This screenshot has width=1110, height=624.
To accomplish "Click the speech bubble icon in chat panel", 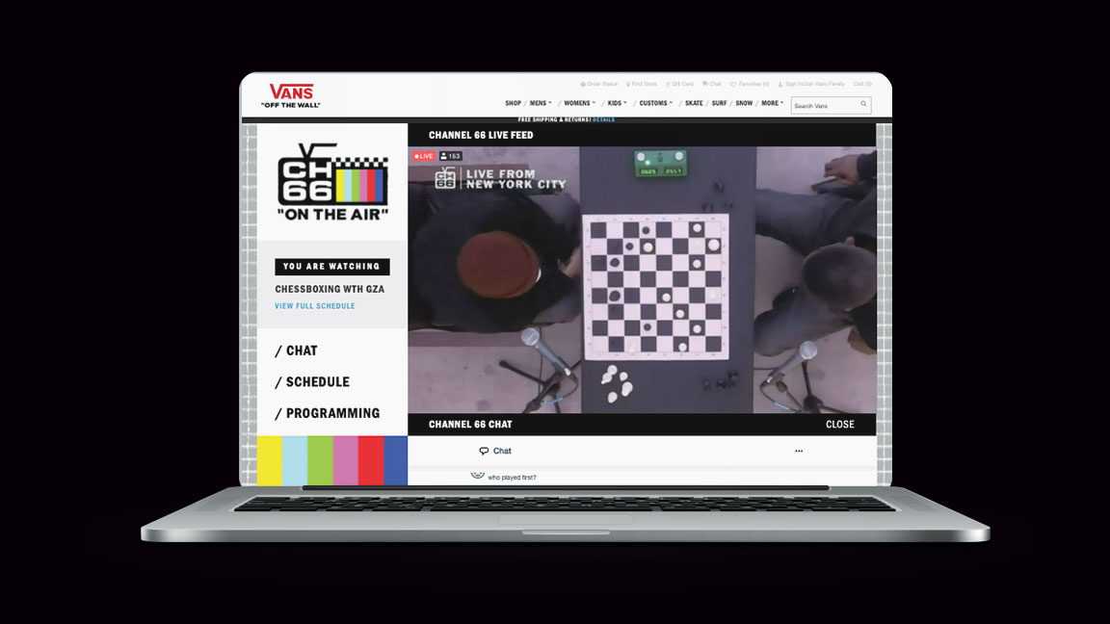I will [x=485, y=451].
